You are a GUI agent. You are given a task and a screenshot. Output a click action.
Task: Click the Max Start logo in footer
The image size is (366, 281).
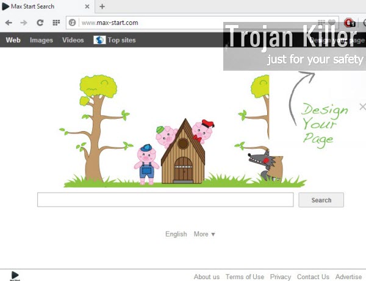15,276
